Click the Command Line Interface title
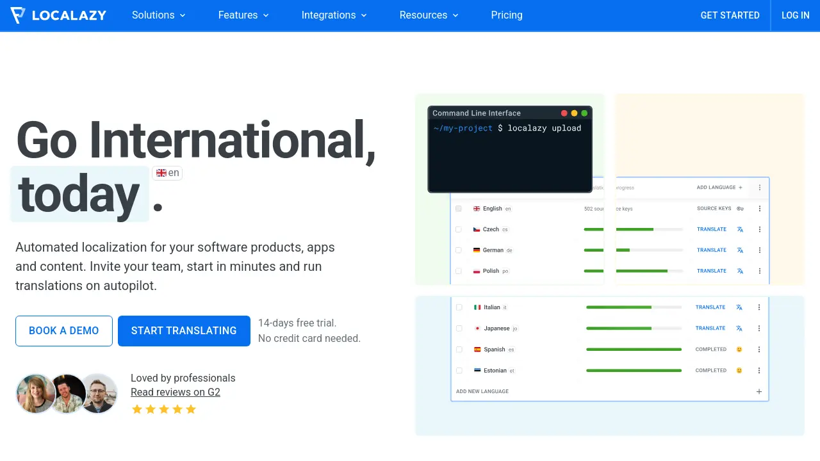The height and width of the screenshot is (461, 820). 477,113
